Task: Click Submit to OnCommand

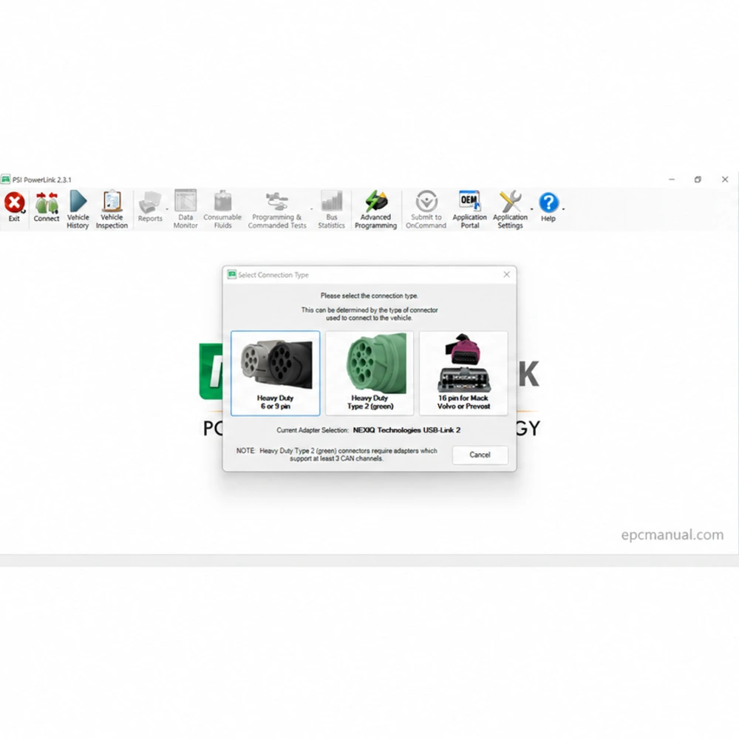Action: coord(426,209)
